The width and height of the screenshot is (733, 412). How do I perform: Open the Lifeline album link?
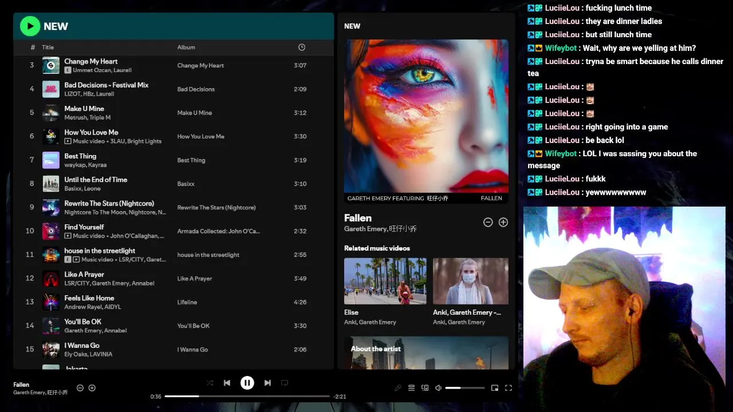(187, 302)
